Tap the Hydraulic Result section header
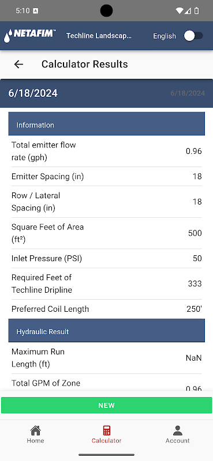Viewport: 213px width, 461px height. [x=106, y=332]
